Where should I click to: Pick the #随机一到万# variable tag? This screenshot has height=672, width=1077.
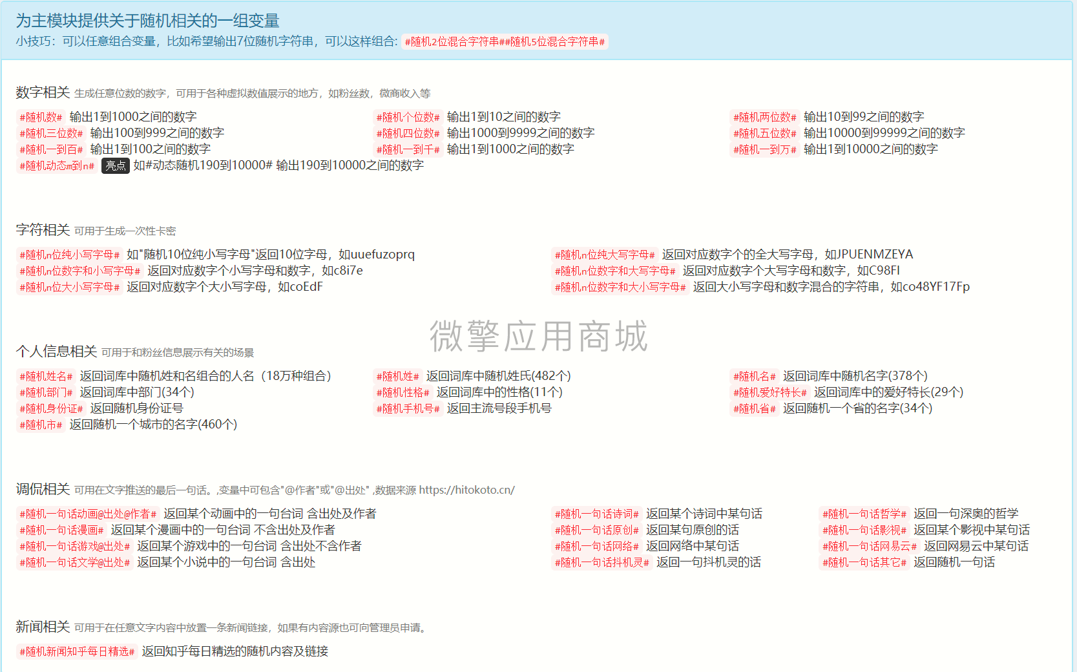point(764,149)
